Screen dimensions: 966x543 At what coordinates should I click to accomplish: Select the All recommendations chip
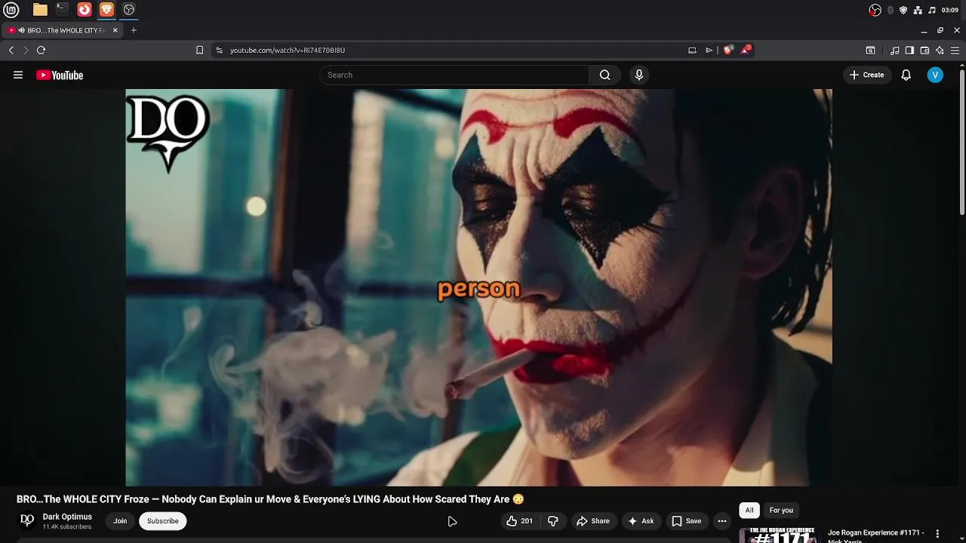click(x=749, y=511)
